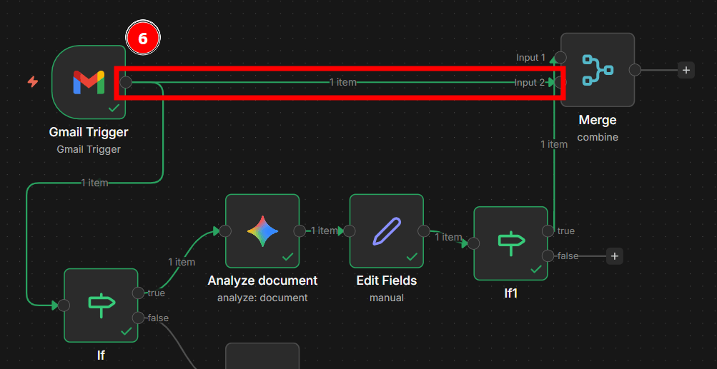
Task: Click the Analyze document name label
Action: coord(262,280)
